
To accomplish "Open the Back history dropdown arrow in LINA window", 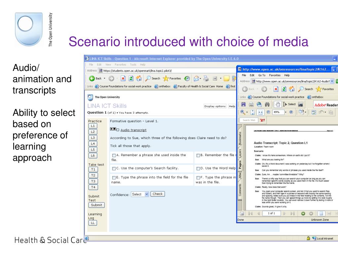I will 105,78.
